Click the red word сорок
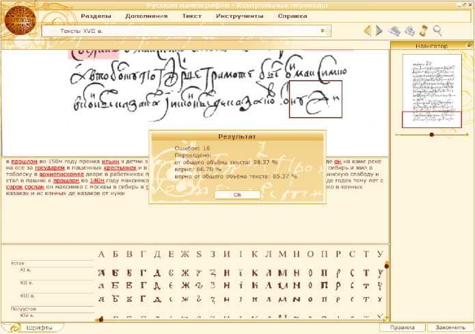Viewport: 475px width, 334px height. point(14,187)
